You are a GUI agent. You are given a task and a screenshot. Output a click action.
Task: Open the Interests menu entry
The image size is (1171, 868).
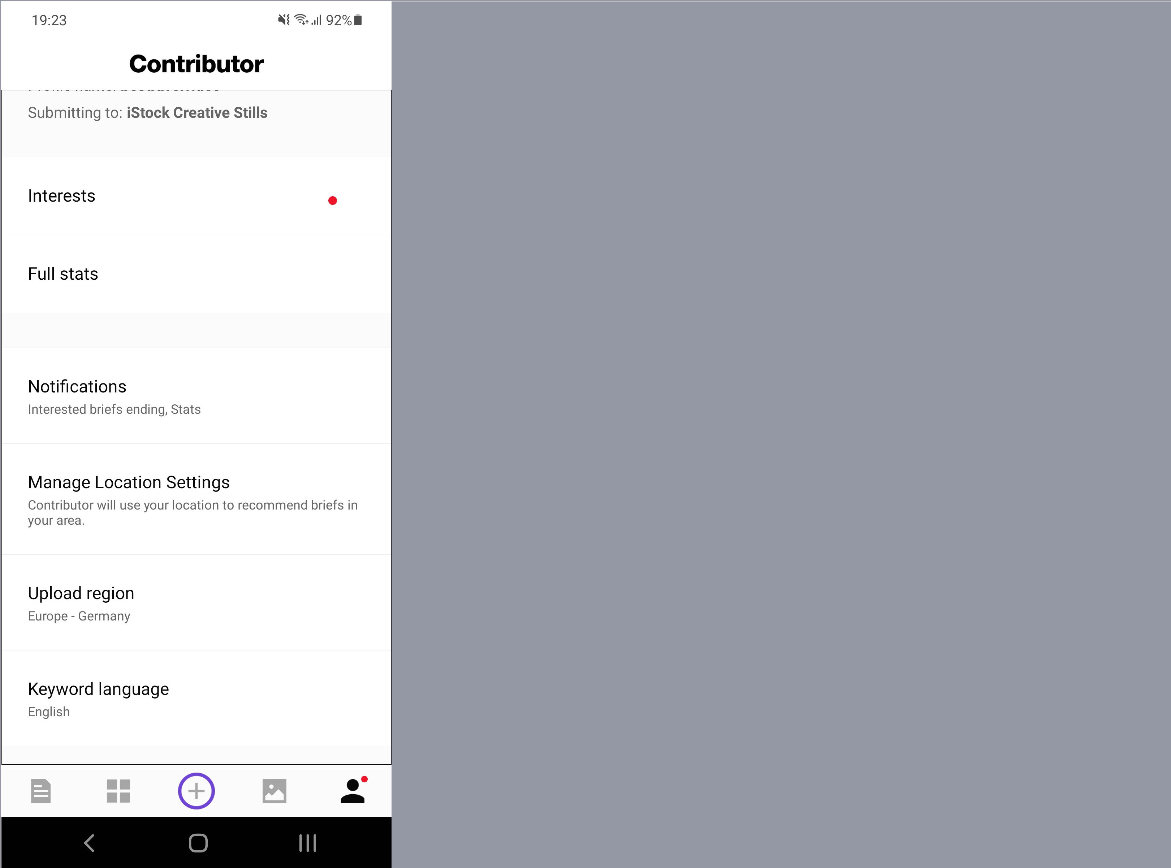click(x=196, y=196)
